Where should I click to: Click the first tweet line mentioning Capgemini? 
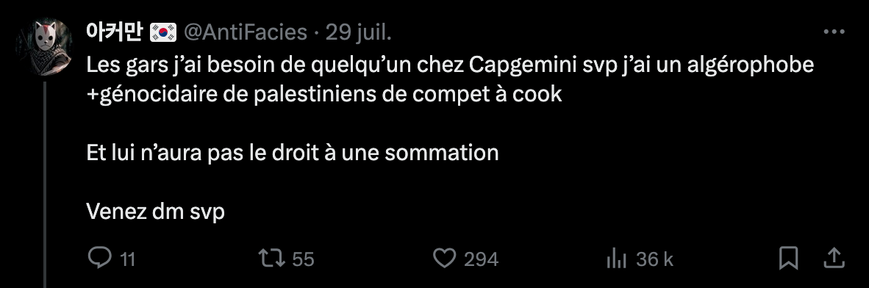[x=450, y=66]
